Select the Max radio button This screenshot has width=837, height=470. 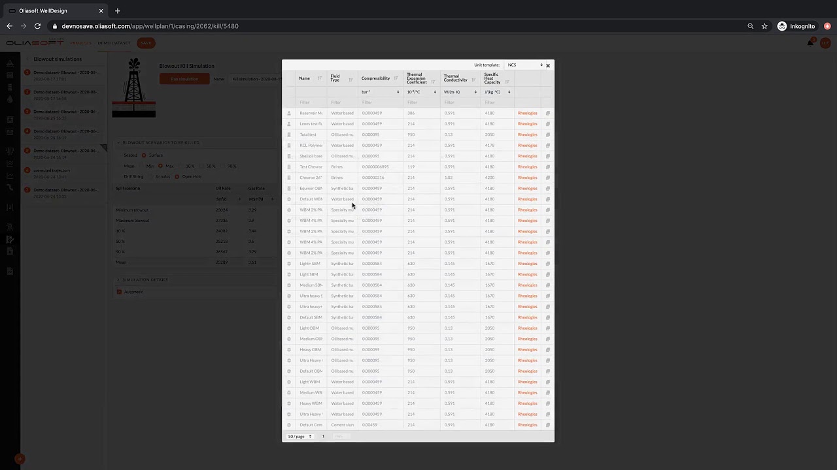point(160,166)
